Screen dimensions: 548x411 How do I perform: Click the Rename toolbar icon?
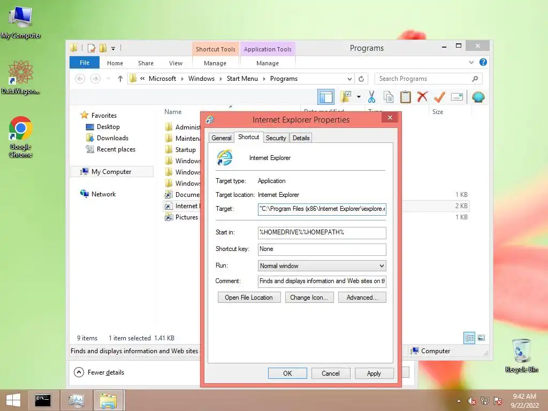(457, 97)
